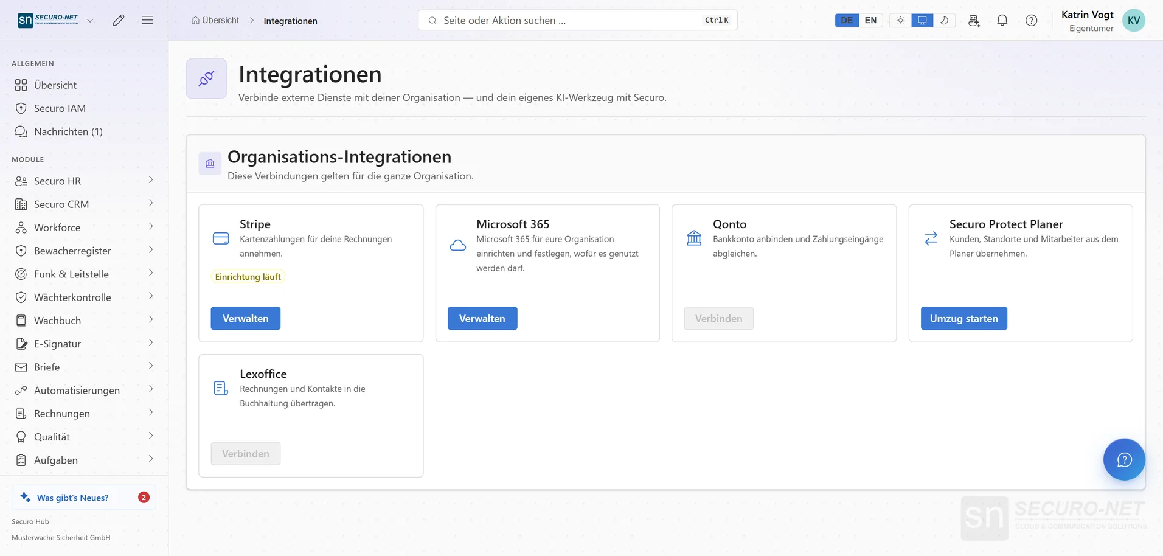Click the Organisations-Integrationen section building icon
This screenshot has height=556, width=1163.
[x=210, y=163]
